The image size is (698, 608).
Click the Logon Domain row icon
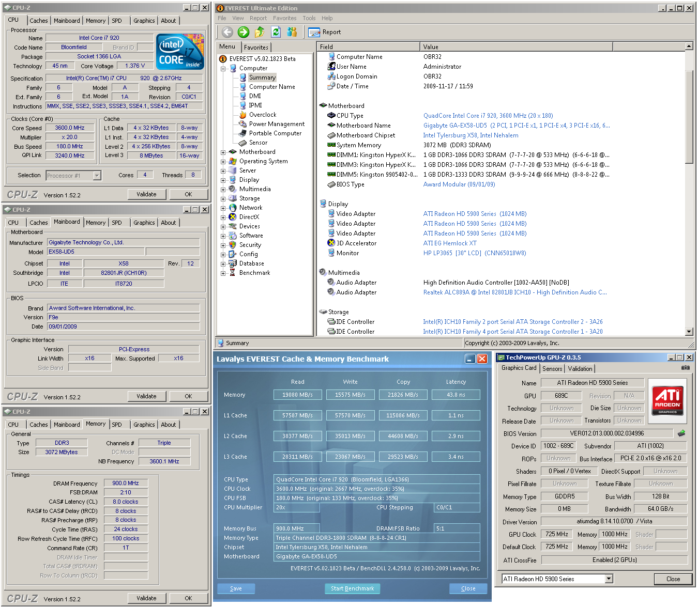pyautogui.click(x=331, y=76)
